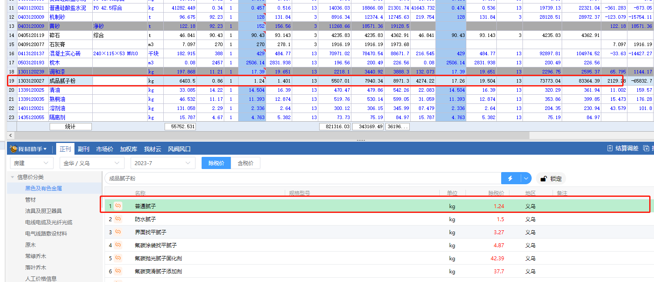Click code 1303120027 cell
The image size is (654, 282).
click(x=32, y=80)
